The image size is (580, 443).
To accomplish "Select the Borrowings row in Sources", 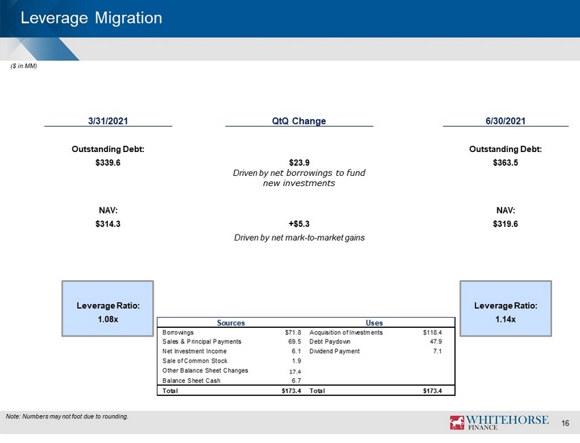I will click(x=231, y=332).
